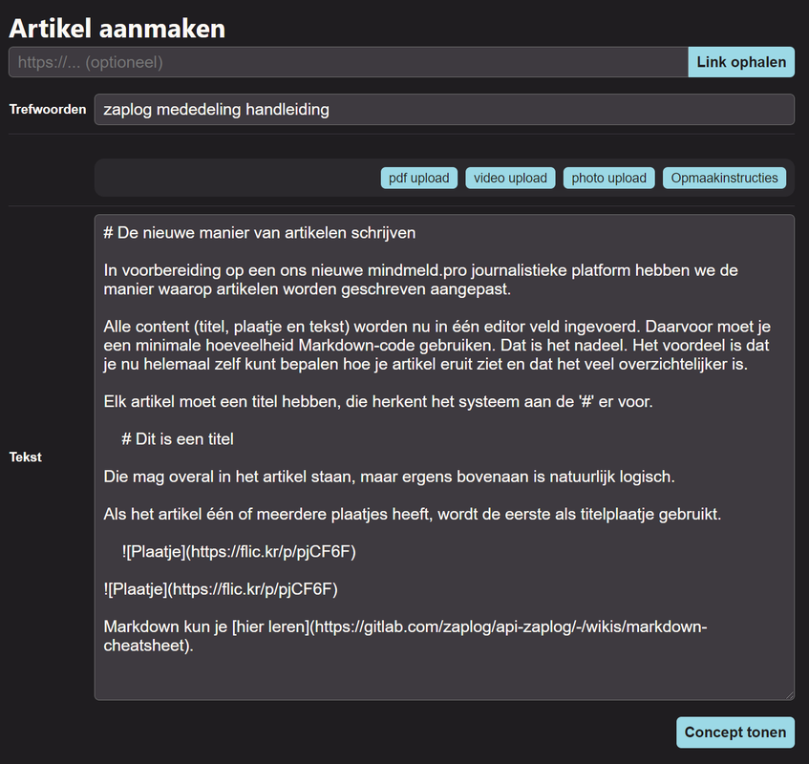Click the Artikel aanmaken heading
809x764 pixels.
(117, 29)
